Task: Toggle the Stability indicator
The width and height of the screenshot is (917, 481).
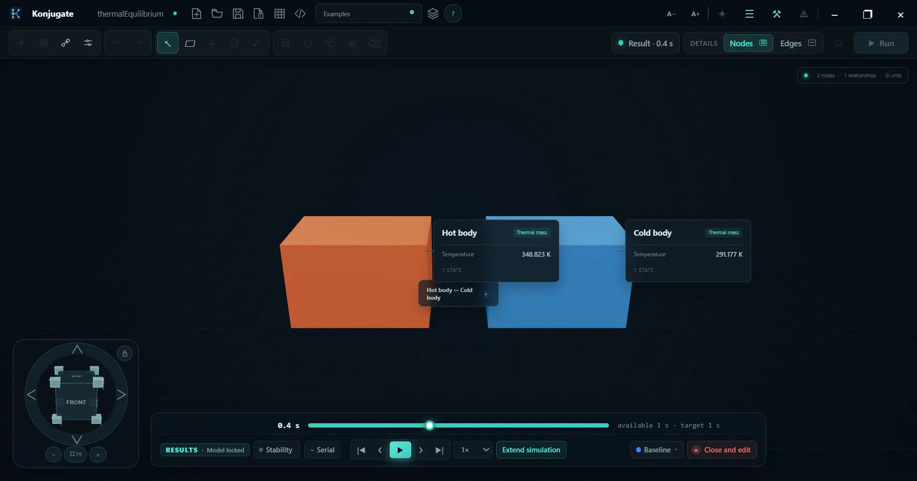Action: click(x=276, y=450)
